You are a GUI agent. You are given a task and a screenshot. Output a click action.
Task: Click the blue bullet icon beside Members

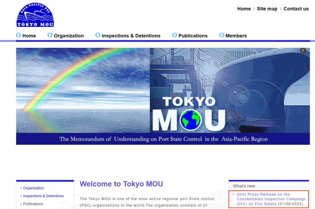tap(222, 35)
